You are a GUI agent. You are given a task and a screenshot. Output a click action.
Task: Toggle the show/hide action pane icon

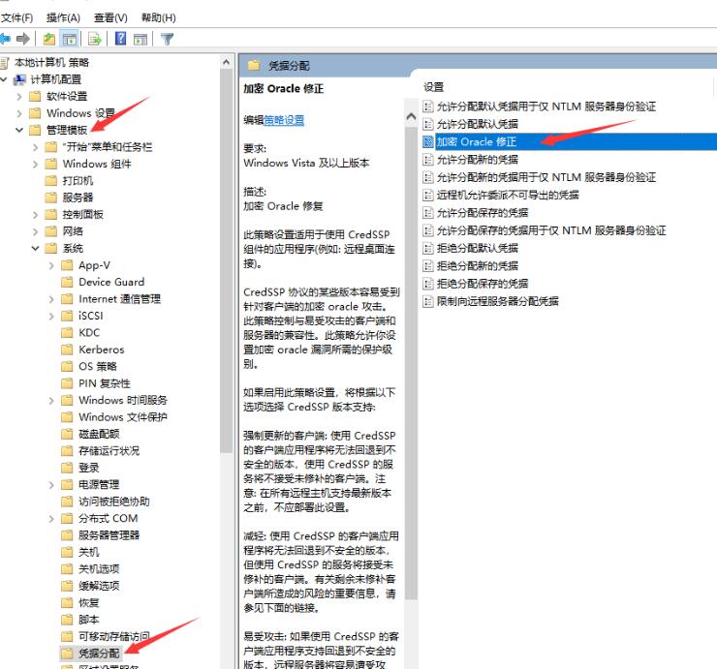(140, 40)
